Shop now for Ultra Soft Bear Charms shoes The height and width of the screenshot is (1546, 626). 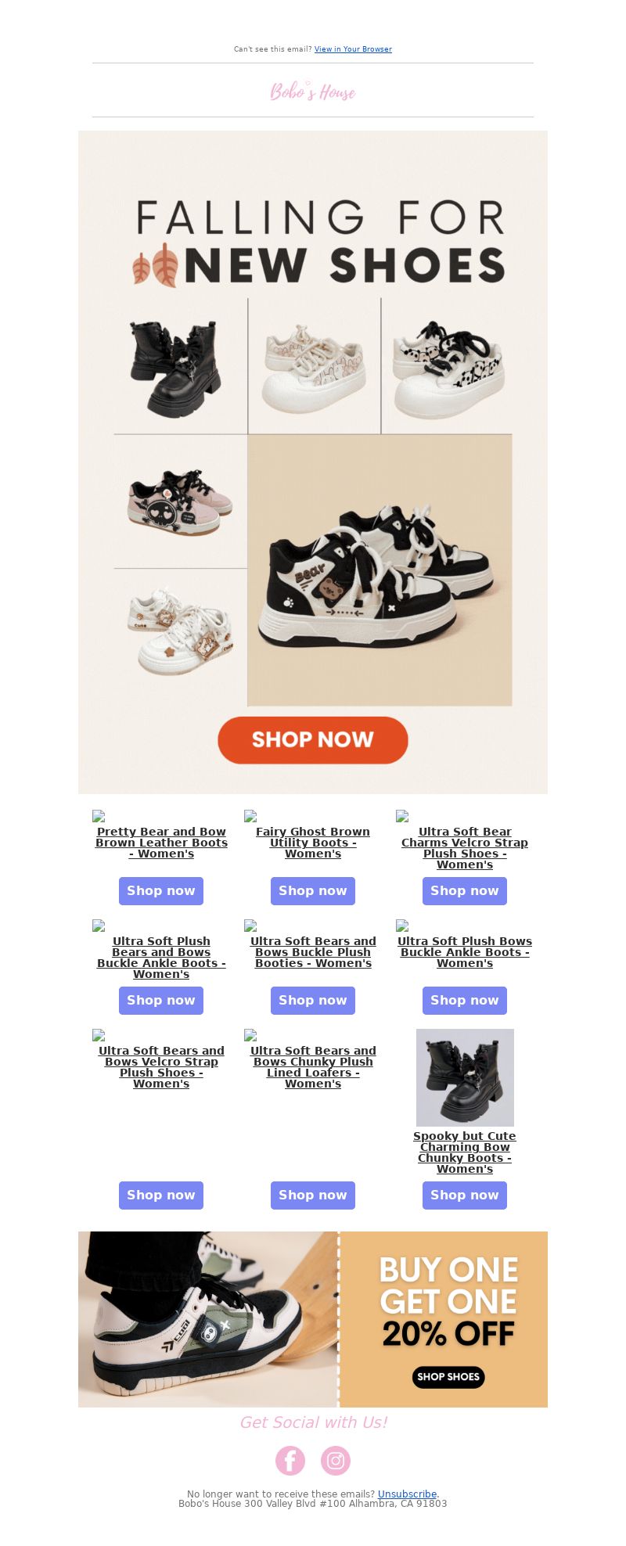pyautogui.click(x=465, y=890)
